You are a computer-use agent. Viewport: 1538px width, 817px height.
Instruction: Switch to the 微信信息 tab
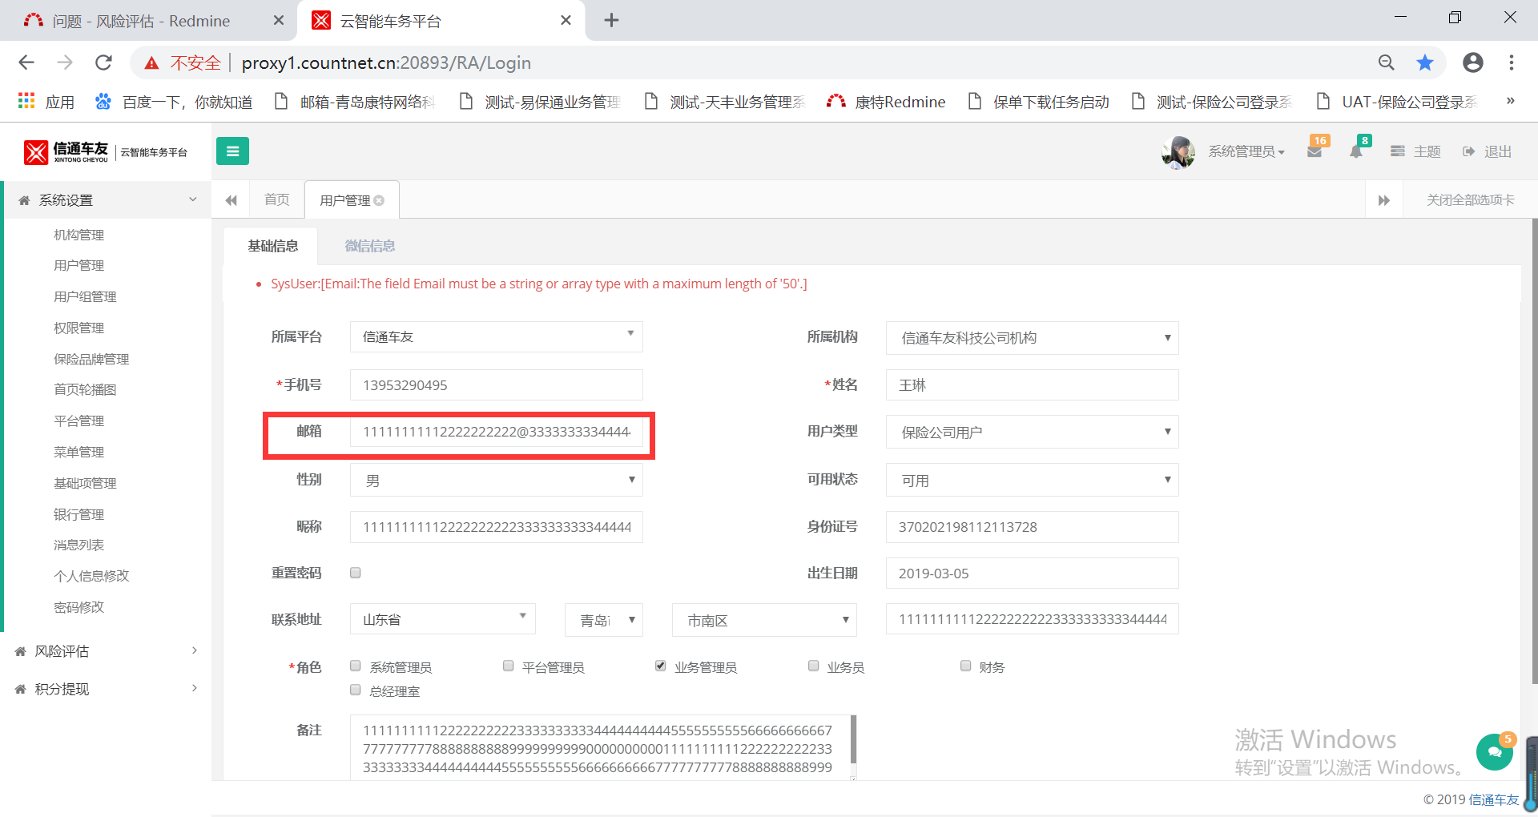click(369, 246)
